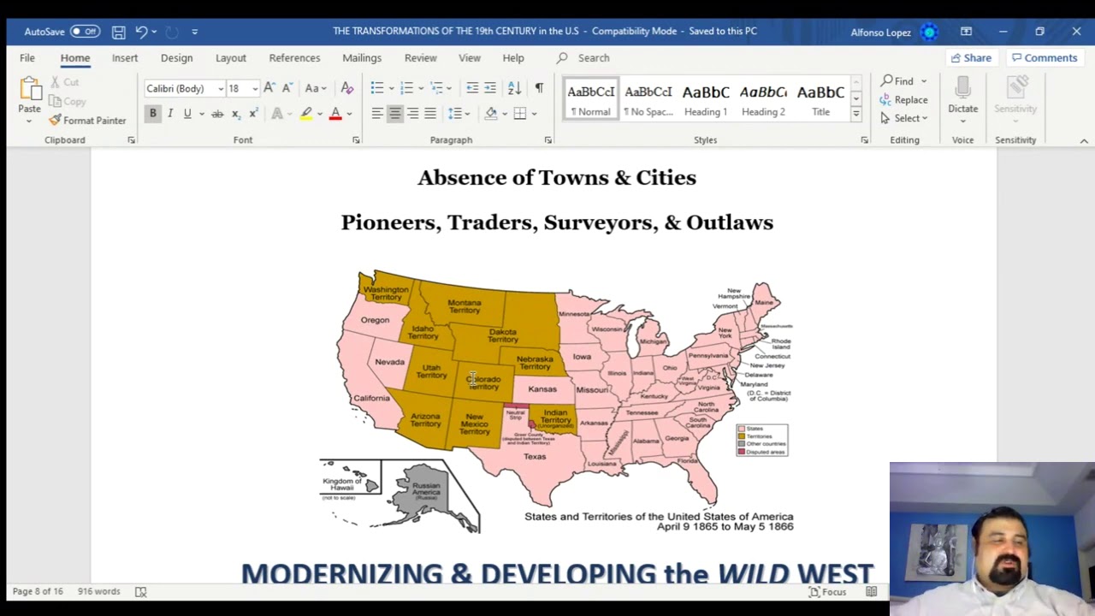This screenshot has width=1095, height=616.
Task: Switch to the Design tab
Action: [x=176, y=58]
